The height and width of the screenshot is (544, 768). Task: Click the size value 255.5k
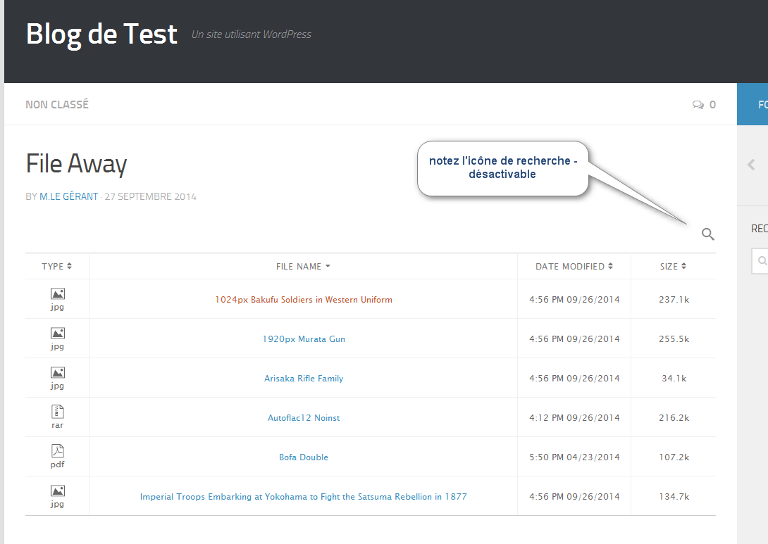[x=674, y=339]
